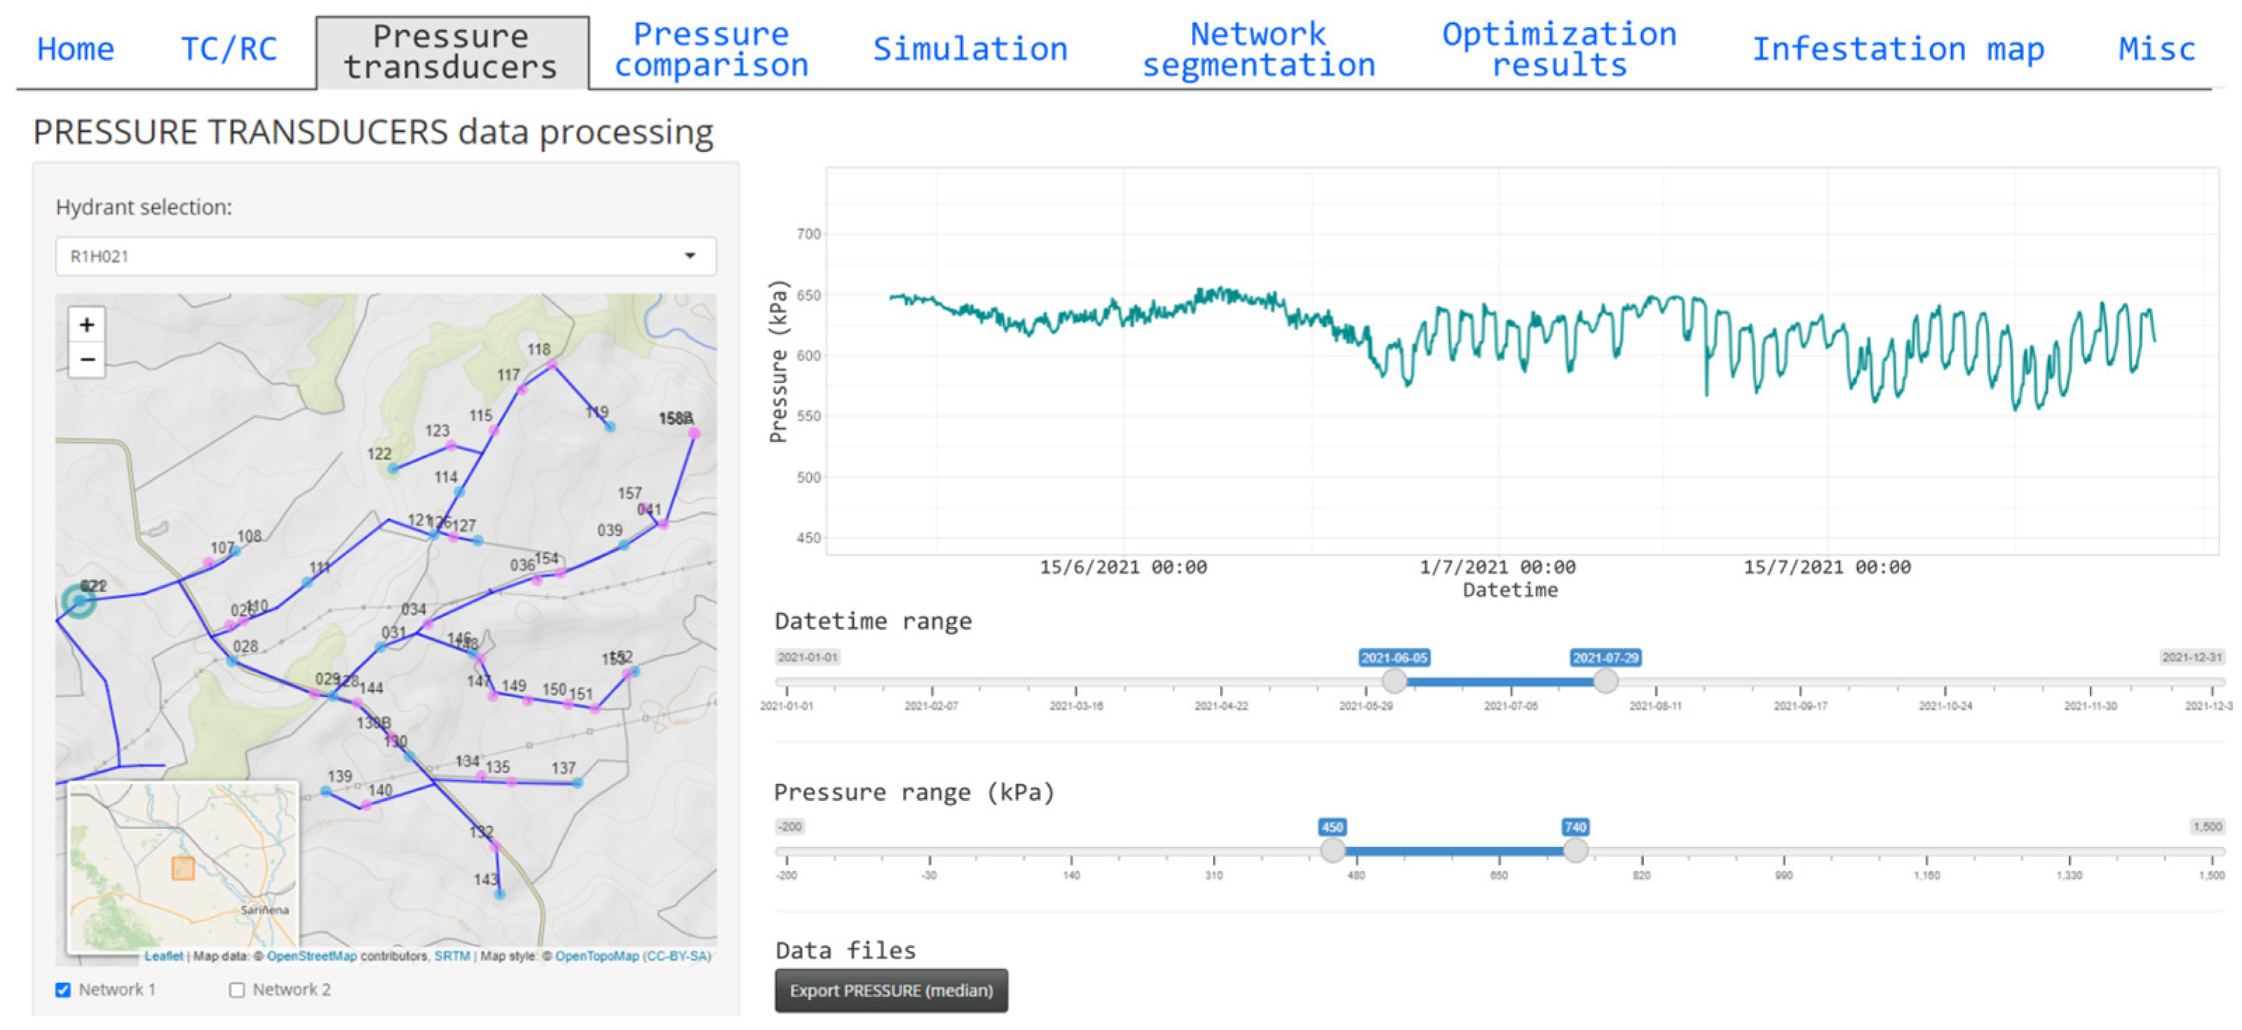
Task: Click Export PRESSURE (median) button
Action: pos(890,991)
